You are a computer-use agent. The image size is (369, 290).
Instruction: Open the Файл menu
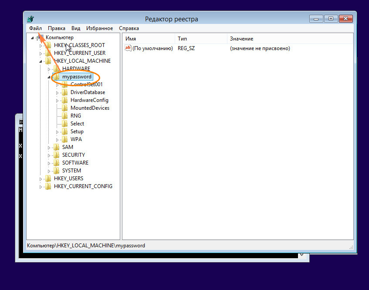pyautogui.click(x=35, y=28)
